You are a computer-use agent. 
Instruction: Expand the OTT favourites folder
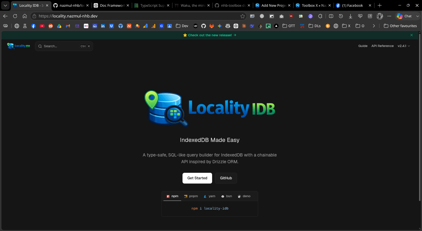click(289, 26)
